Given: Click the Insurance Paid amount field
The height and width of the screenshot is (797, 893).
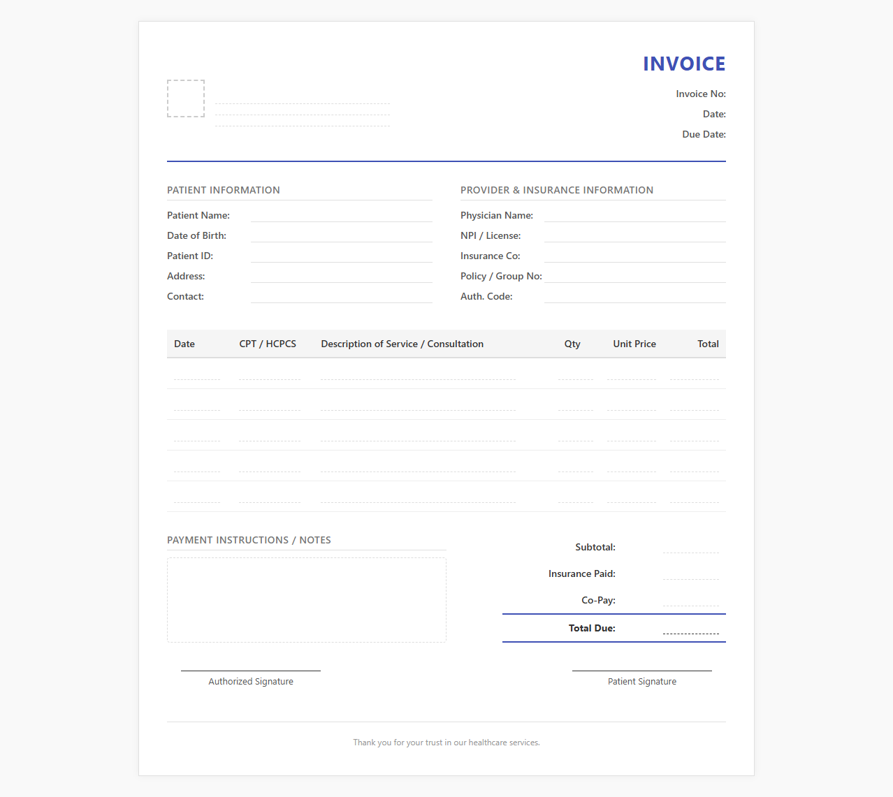Looking at the screenshot, I should point(691,573).
